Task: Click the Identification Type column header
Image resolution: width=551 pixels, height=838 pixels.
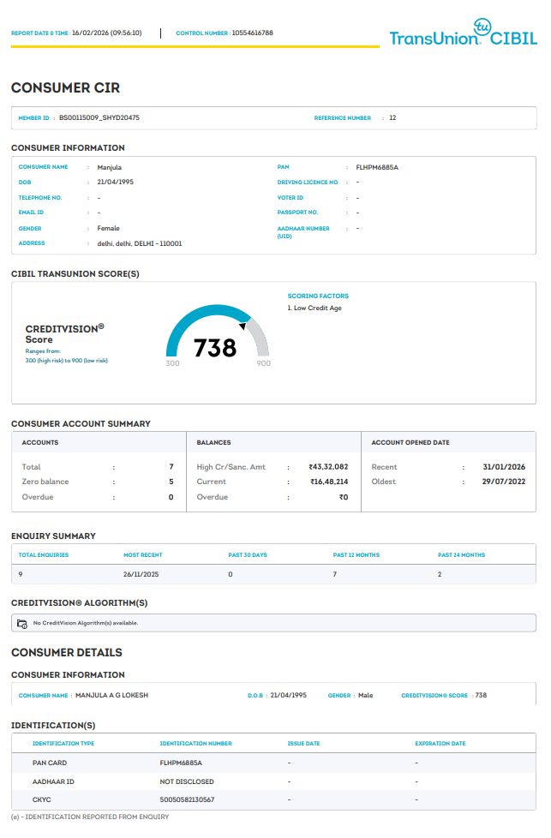Action: point(63,743)
